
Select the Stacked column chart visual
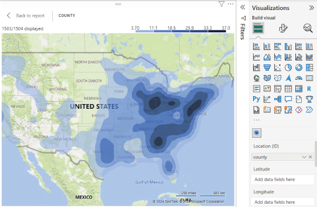(x=267, y=46)
